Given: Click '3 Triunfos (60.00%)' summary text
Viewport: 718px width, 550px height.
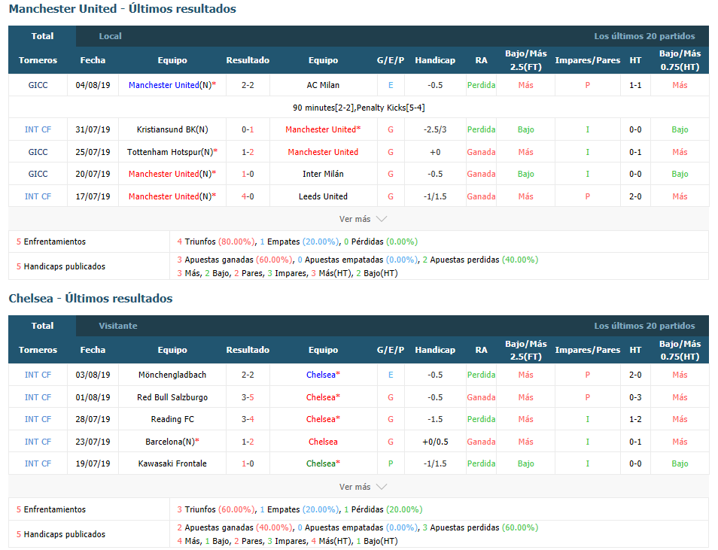Looking at the screenshot, I should click(216, 509).
